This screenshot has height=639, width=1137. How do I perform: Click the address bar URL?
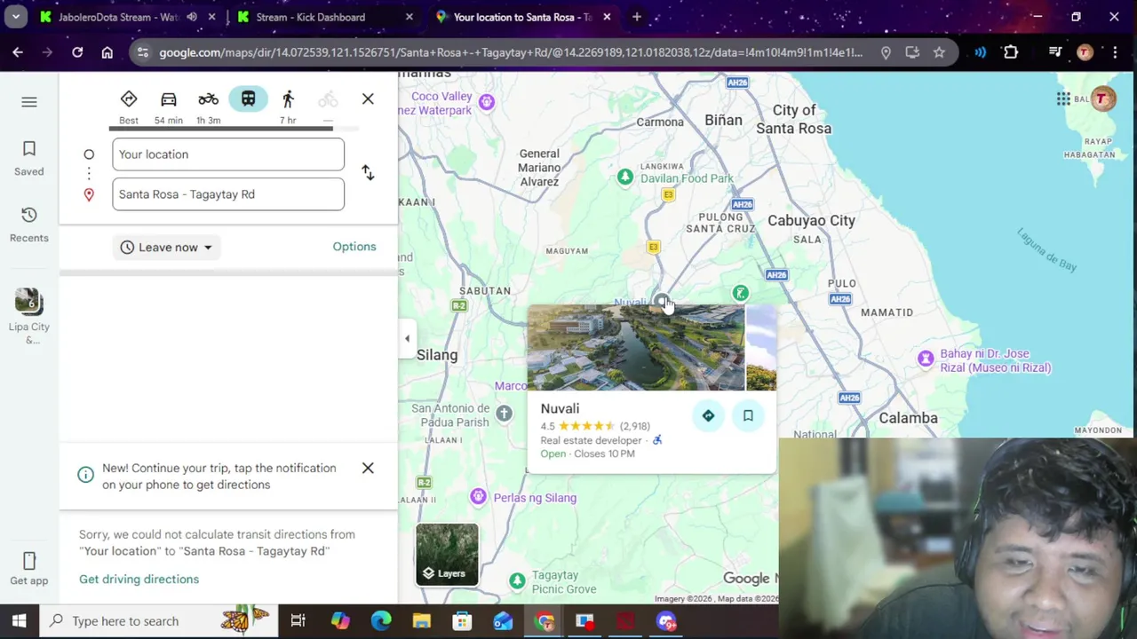click(511, 52)
